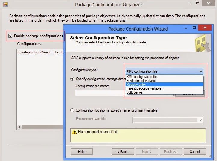Choose Registry entry list option
The image size is (217, 161).
click(164, 85)
